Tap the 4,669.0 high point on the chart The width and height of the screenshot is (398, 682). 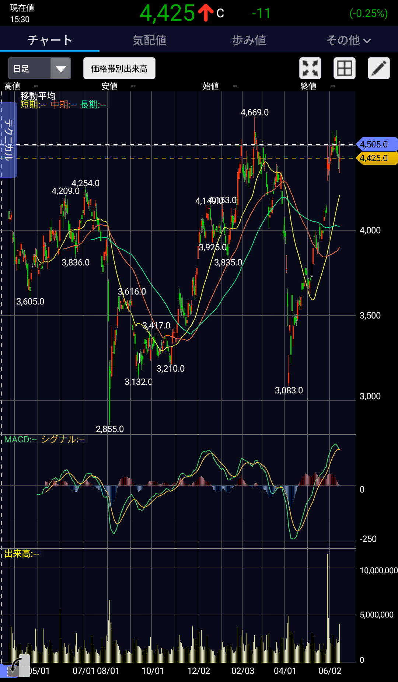pos(254,113)
